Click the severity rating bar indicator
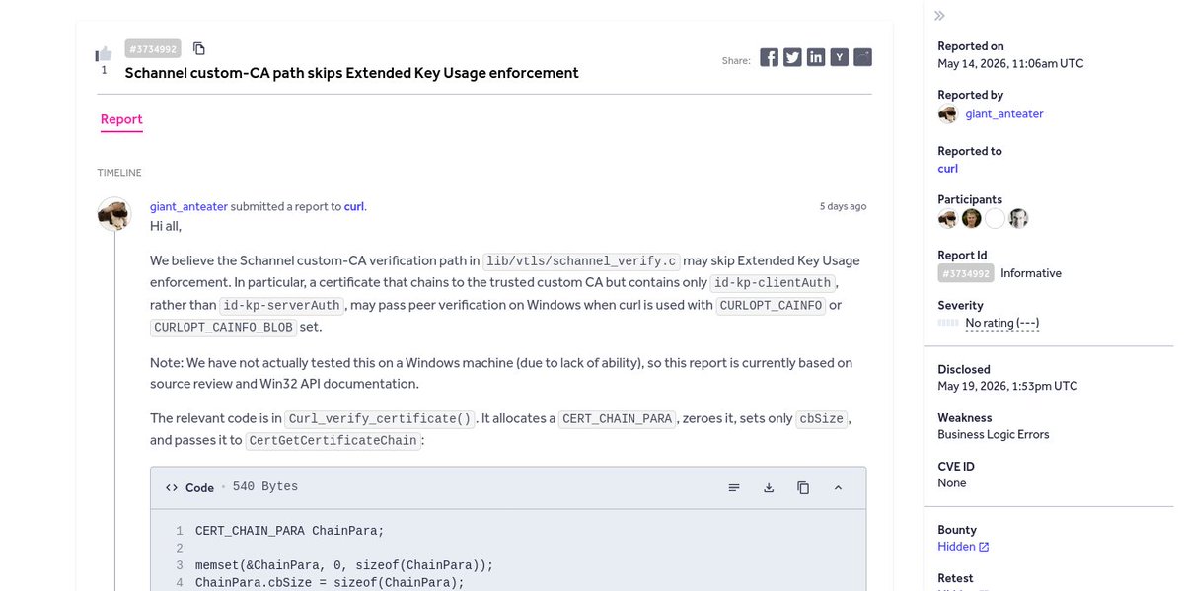Screen dimensions: 1184x591 pos(948,323)
